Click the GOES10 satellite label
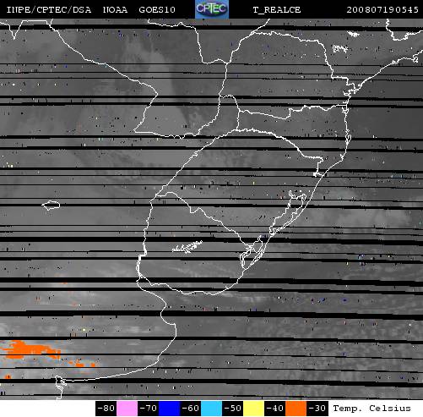Screen dimensions: 423x417 click(157, 10)
